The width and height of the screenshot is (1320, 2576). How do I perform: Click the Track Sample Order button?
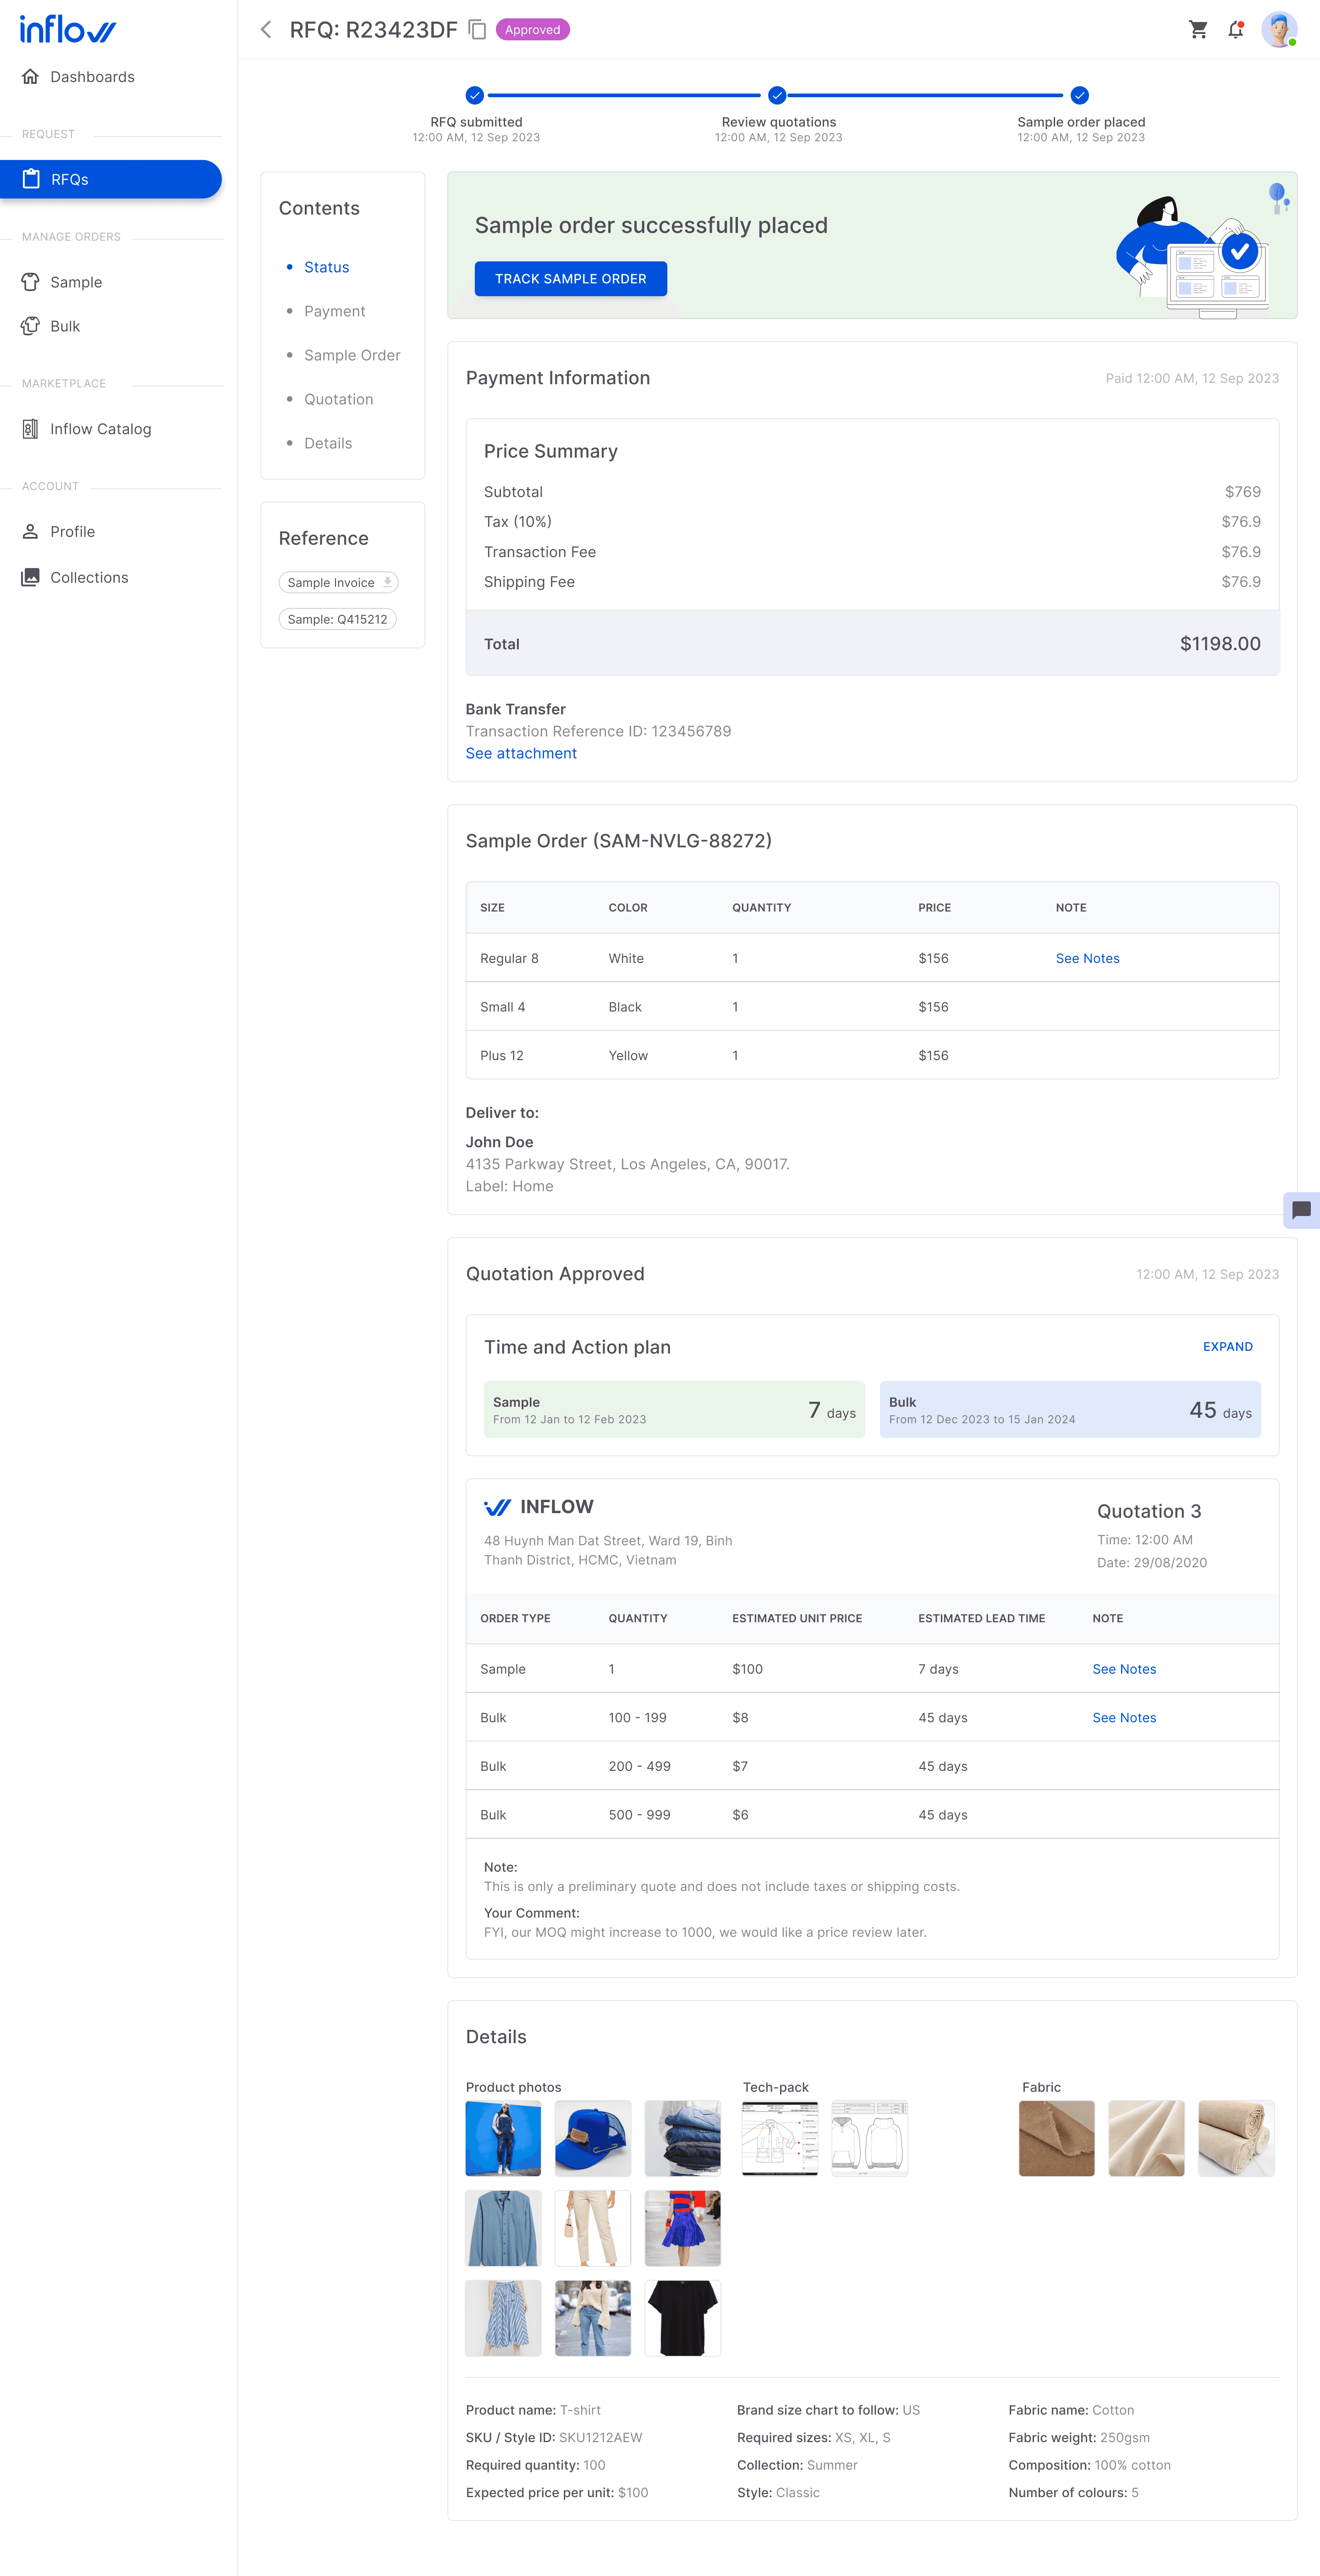coord(571,279)
